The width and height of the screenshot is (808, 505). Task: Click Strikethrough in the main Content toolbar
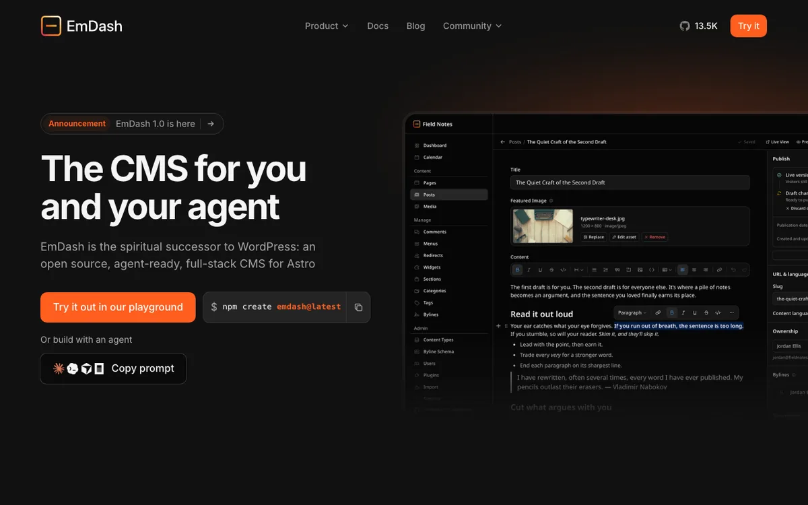click(x=551, y=270)
